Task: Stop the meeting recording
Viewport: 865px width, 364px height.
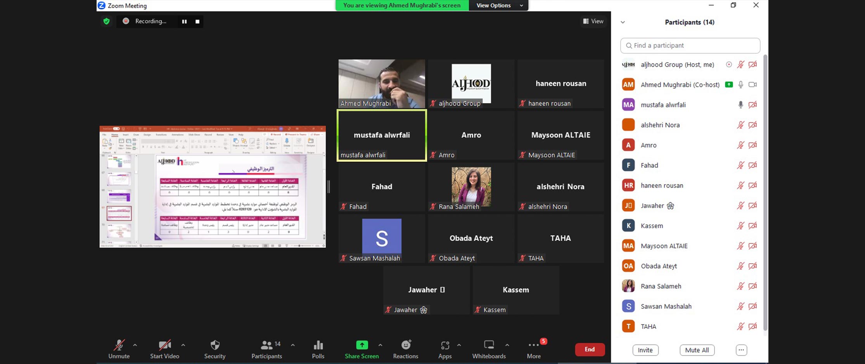Action: click(197, 21)
